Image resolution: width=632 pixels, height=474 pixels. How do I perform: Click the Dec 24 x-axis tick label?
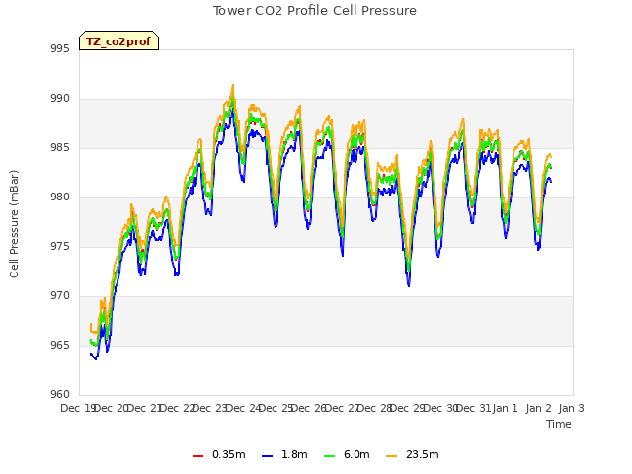(244, 408)
